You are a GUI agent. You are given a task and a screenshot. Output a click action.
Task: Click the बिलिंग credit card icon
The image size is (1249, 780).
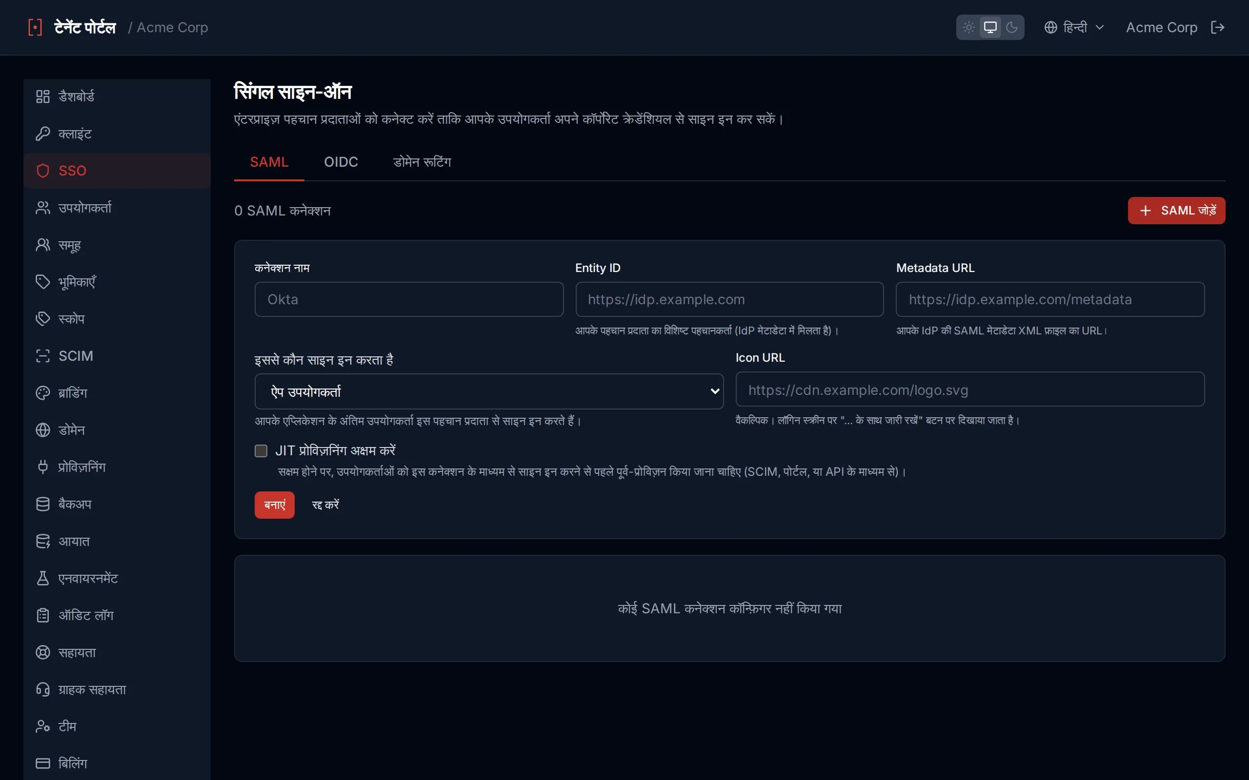point(43,763)
